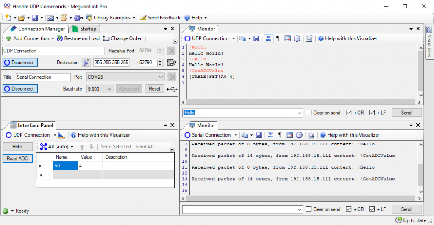
Task: Toggle +CR checkbox in top Monitor
Action: [x=349, y=112]
